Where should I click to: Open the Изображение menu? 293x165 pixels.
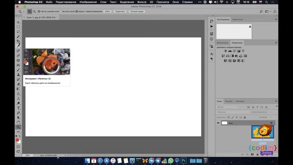tap(88, 2)
